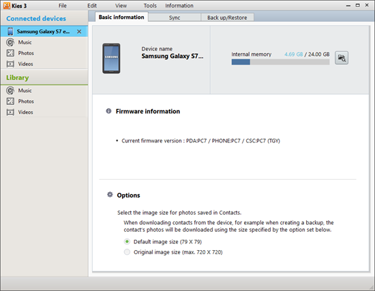Click the Samsung phone device image

tap(111, 59)
